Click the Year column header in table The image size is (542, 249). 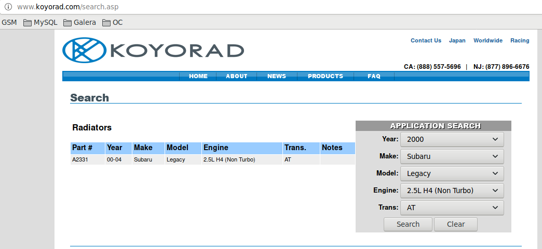(118, 148)
